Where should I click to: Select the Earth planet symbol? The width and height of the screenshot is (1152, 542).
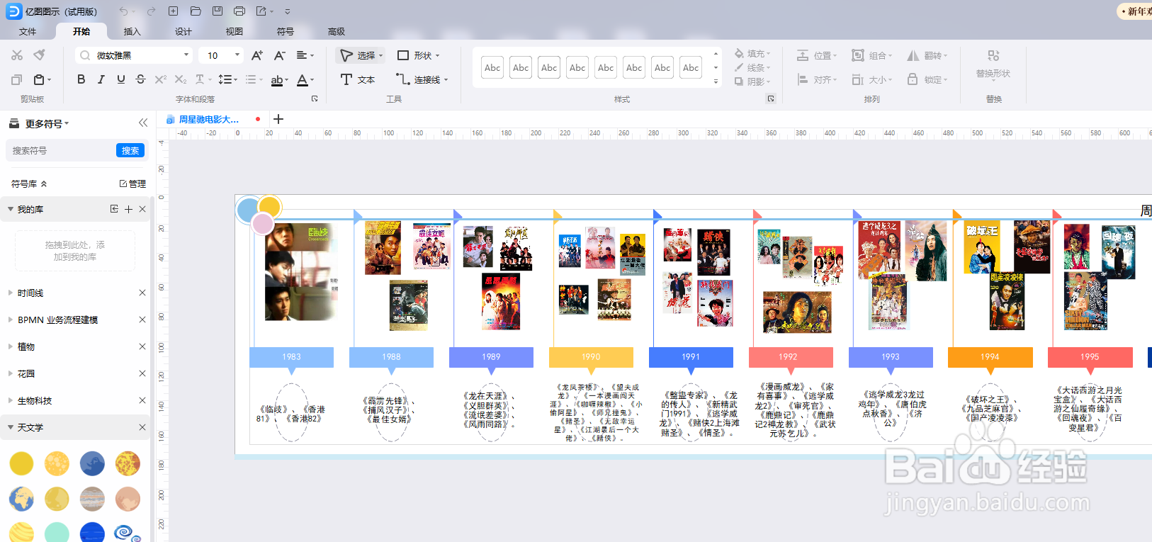tap(21, 499)
